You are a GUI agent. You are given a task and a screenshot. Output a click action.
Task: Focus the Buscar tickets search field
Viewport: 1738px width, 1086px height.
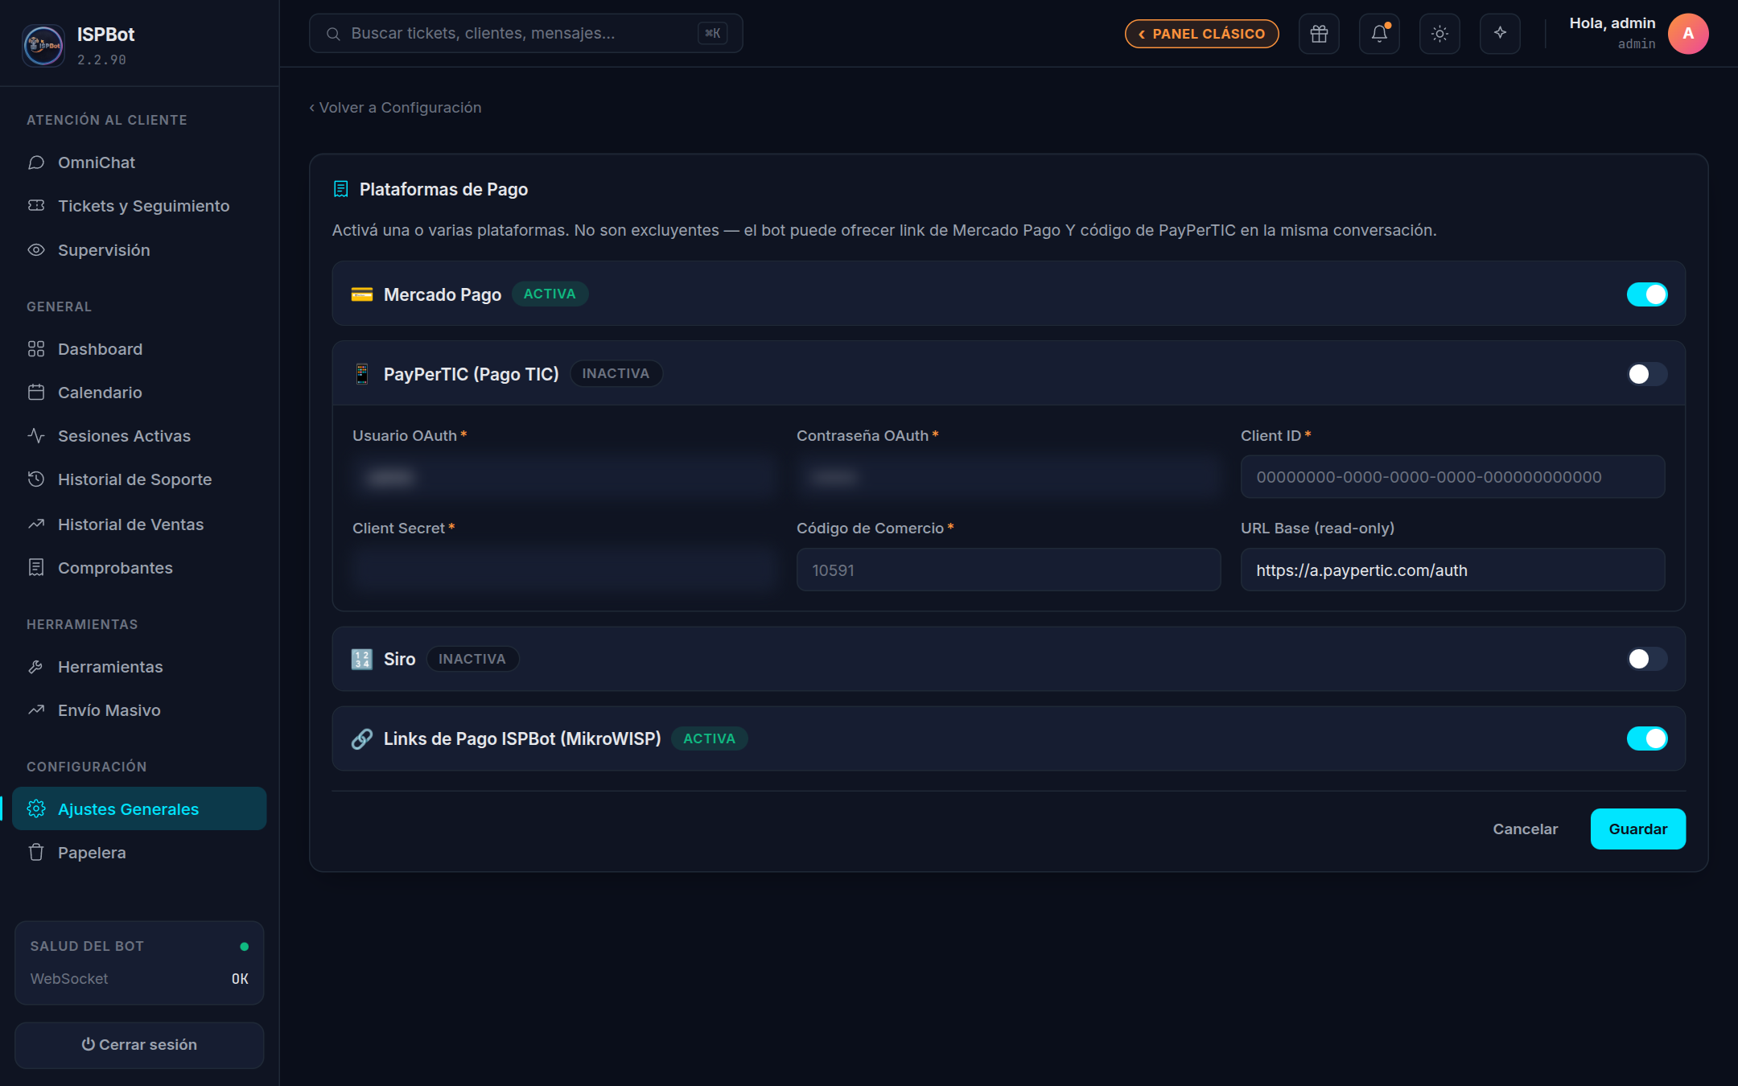(x=525, y=34)
